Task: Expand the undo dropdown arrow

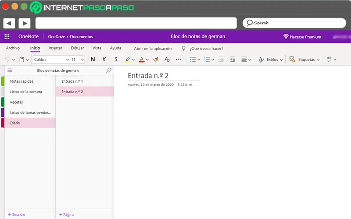Action: tap(14, 60)
